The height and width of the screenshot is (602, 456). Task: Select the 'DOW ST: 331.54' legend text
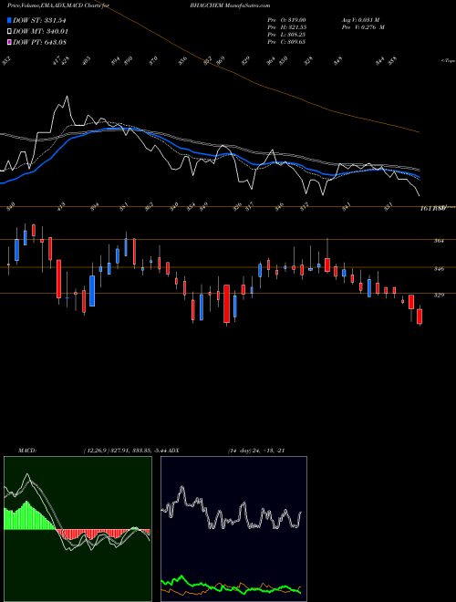[x=40, y=20]
